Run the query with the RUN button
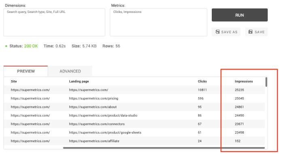This screenshot has height=154, width=281. click(240, 15)
